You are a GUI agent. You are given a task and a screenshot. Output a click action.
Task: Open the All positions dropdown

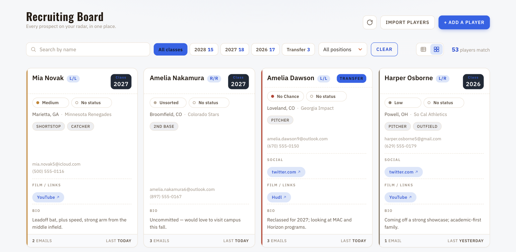343,50
